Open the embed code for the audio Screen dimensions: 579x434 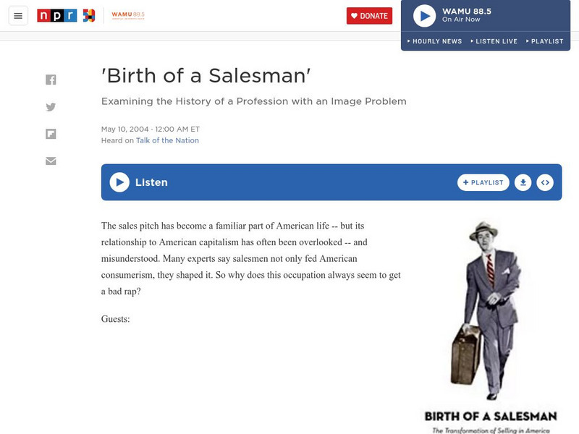(545, 182)
